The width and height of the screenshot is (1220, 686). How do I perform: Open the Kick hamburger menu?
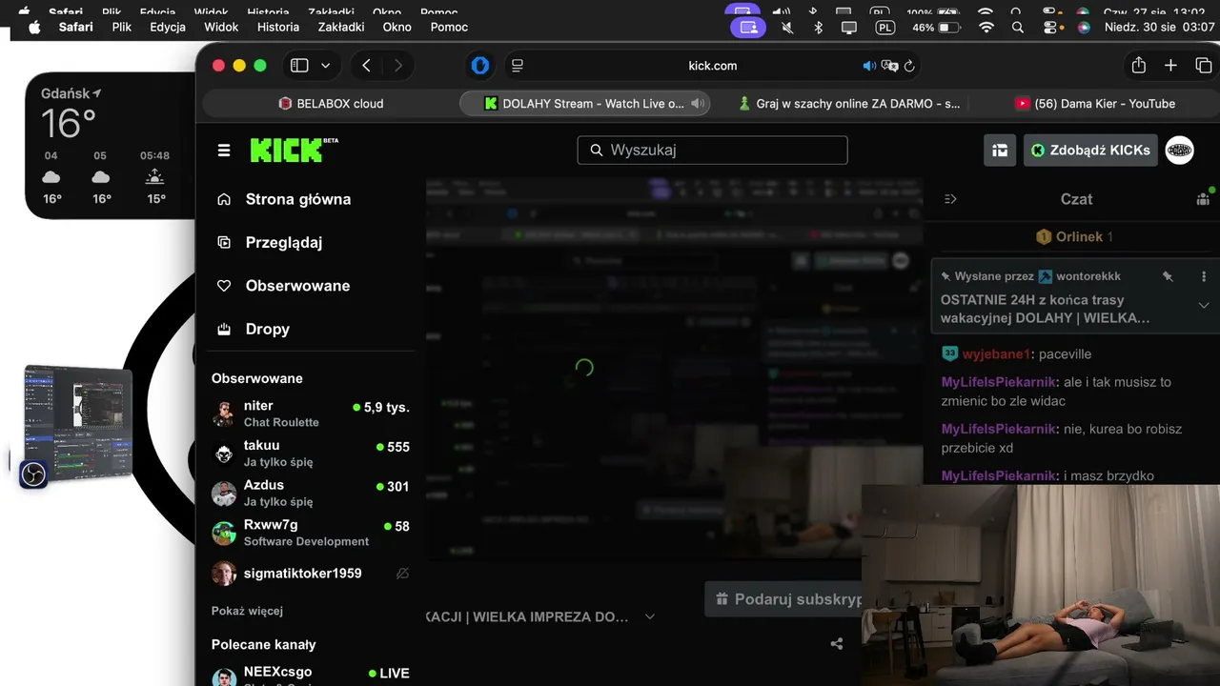coord(224,151)
